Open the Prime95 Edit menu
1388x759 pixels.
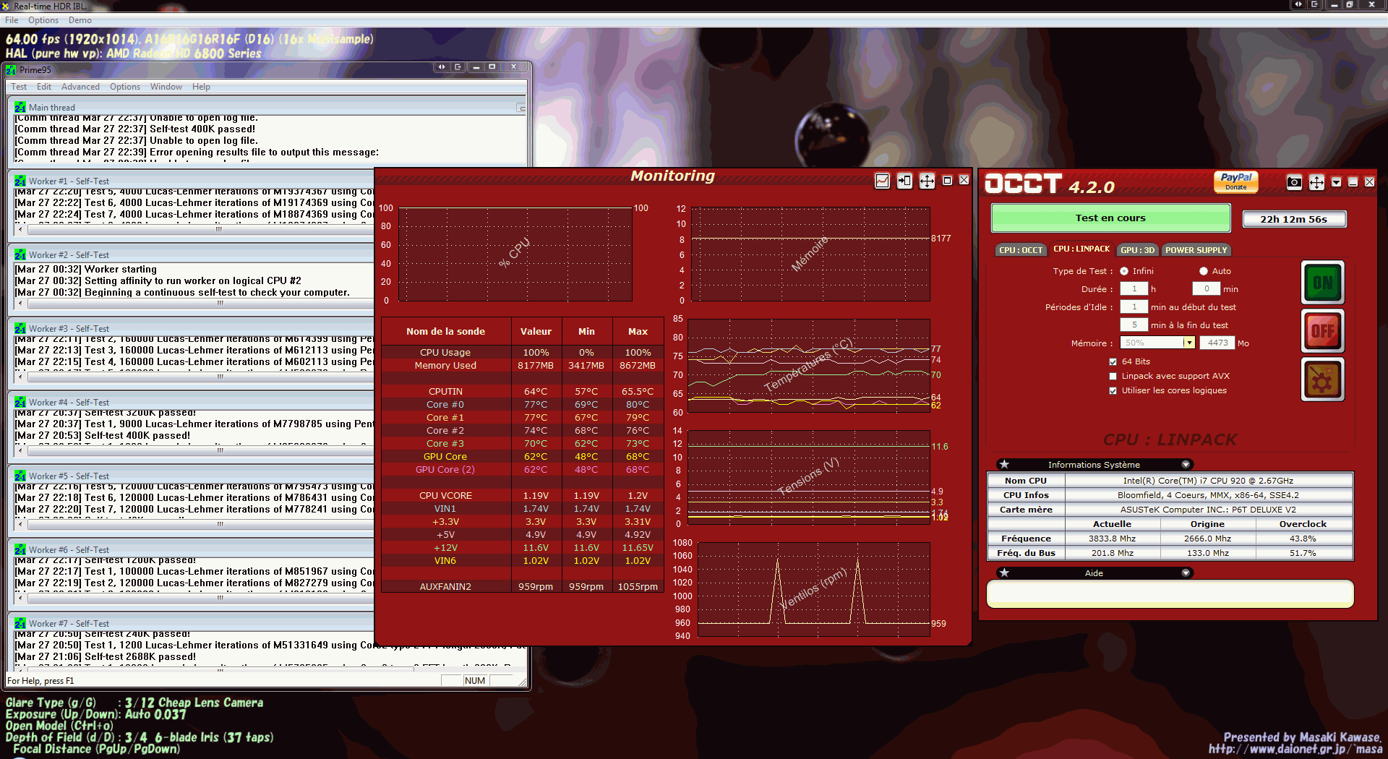point(44,87)
